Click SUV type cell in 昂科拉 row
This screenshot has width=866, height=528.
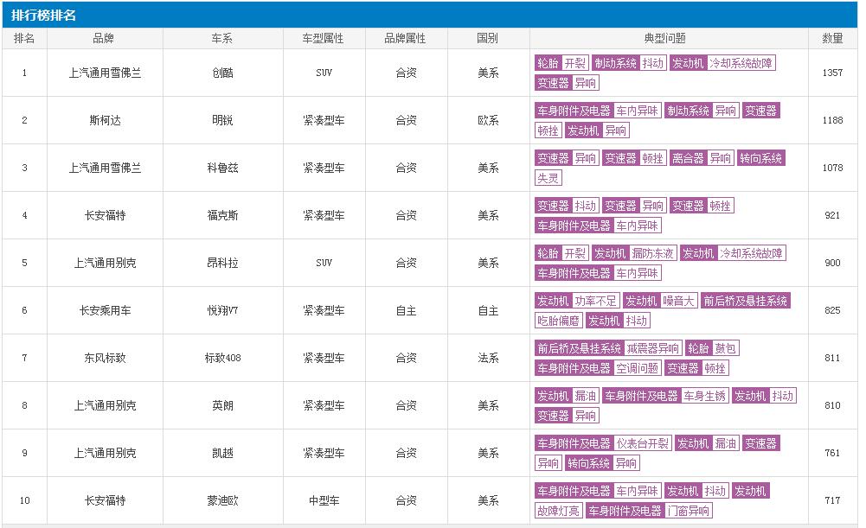point(324,263)
